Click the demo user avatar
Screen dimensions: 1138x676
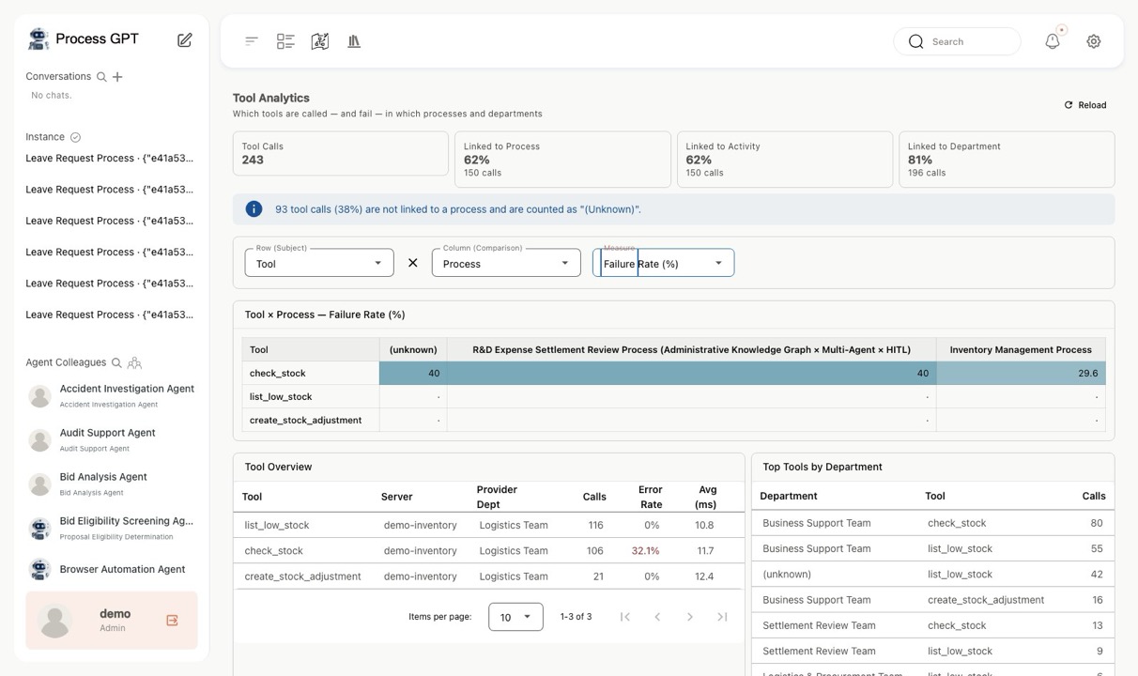pos(55,621)
